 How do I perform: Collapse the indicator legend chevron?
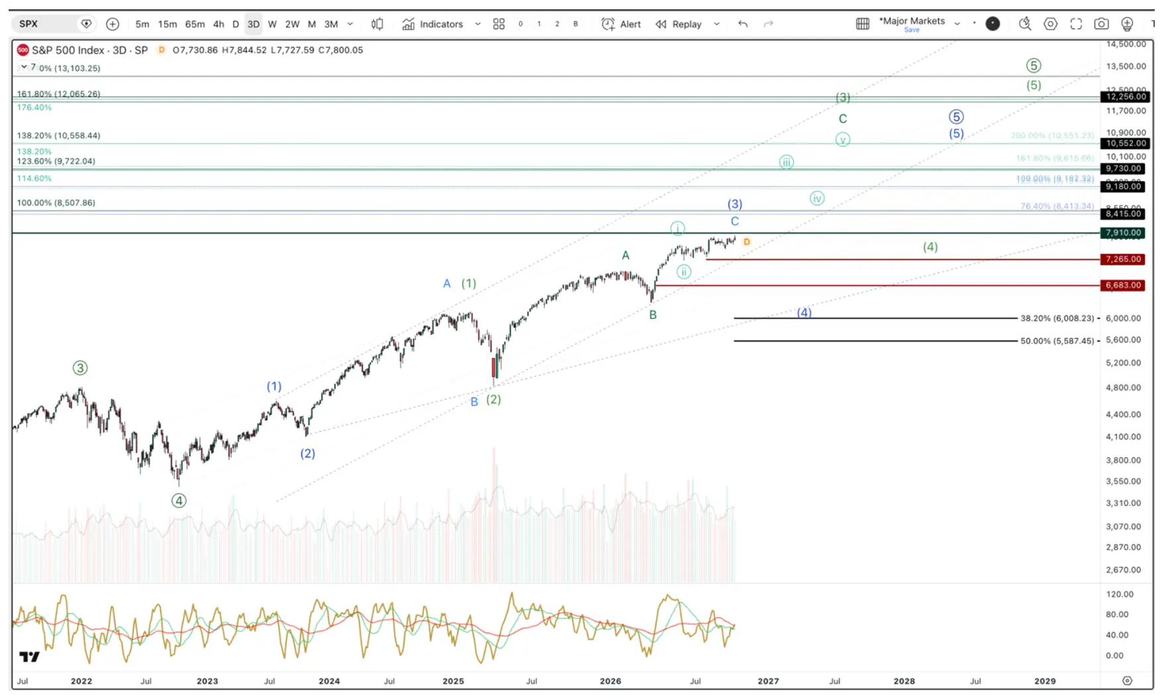(x=24, y=67)
